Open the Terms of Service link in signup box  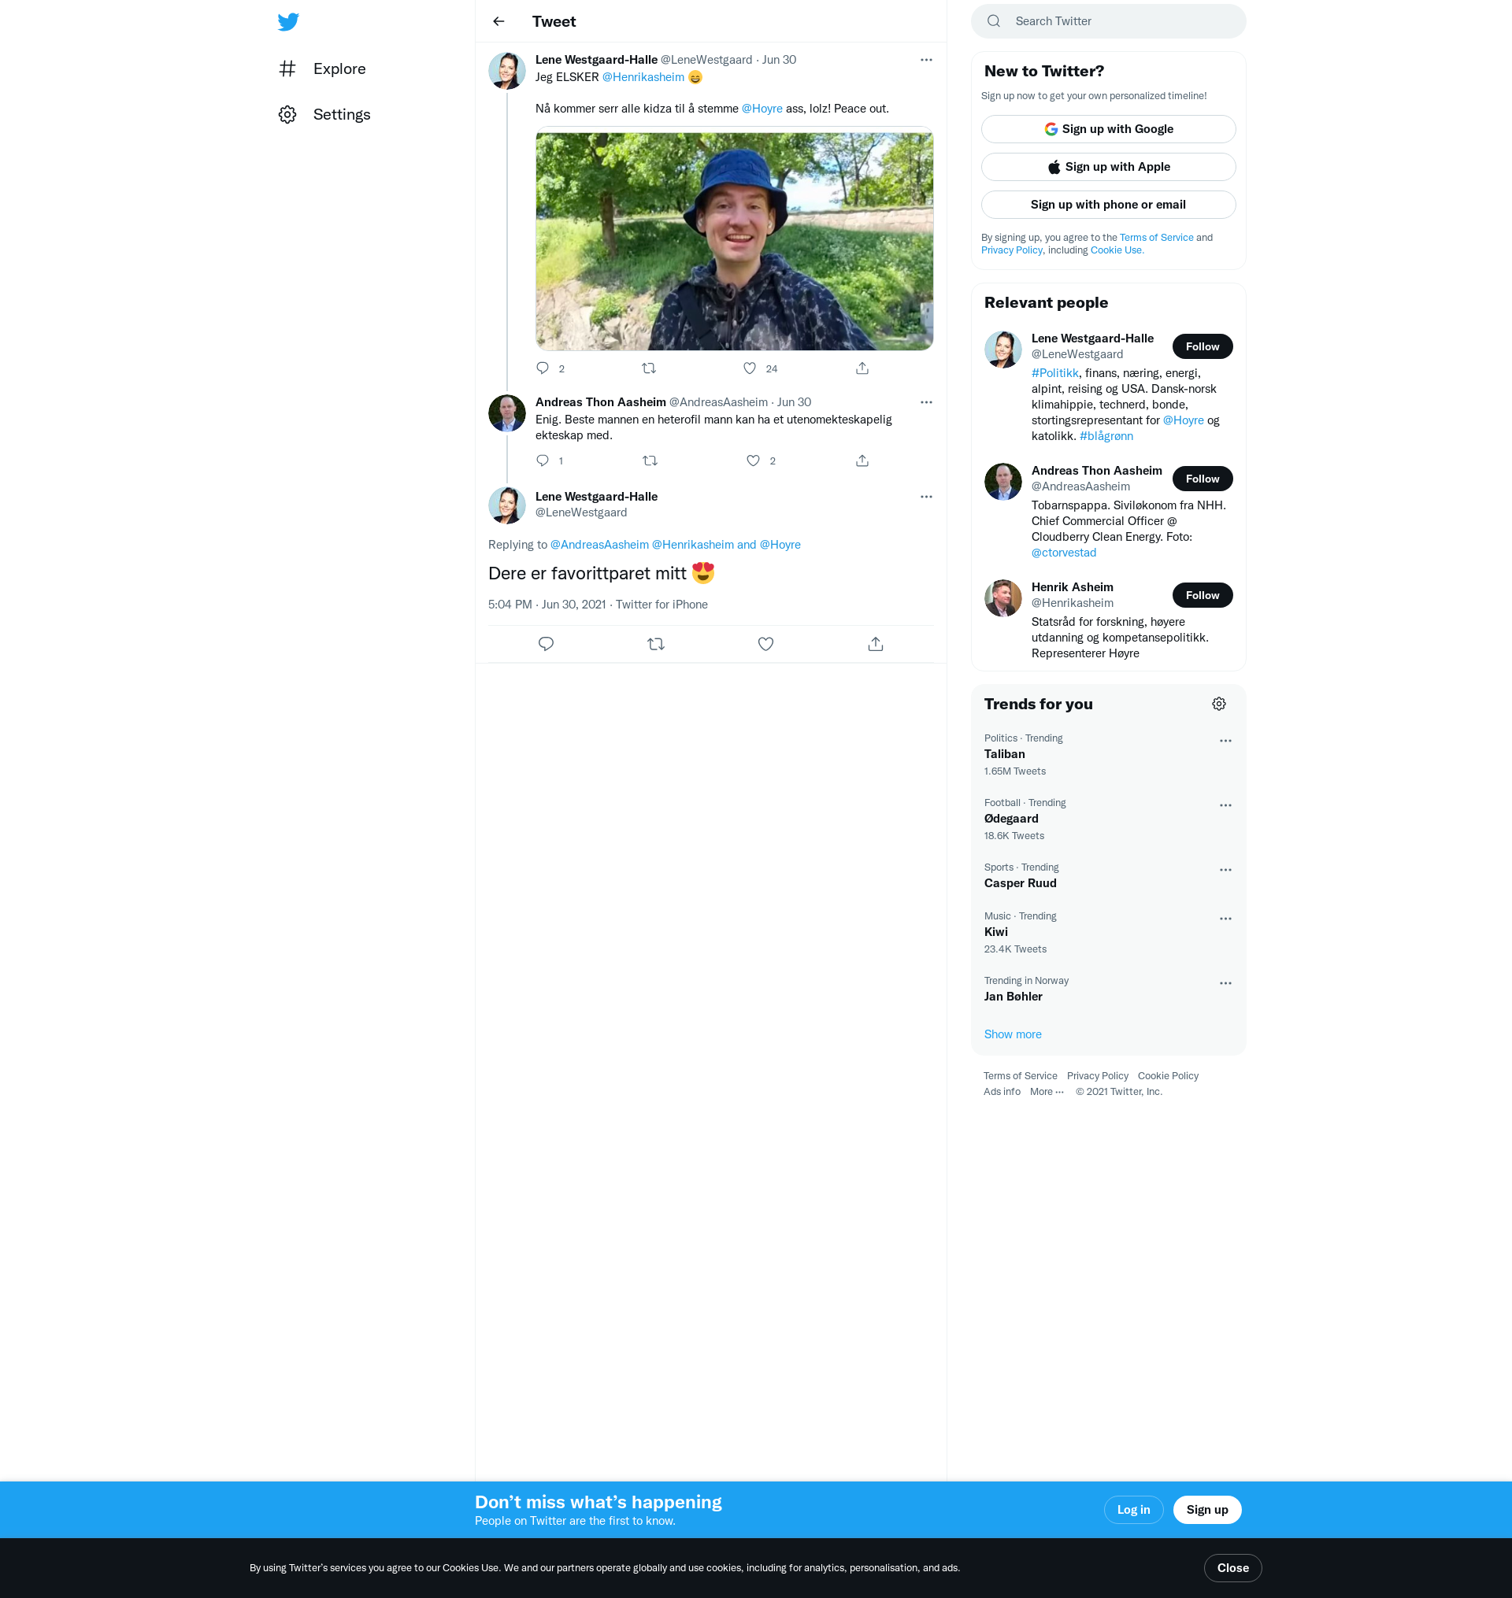tap(1156, 238)
